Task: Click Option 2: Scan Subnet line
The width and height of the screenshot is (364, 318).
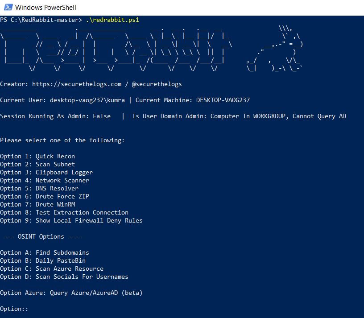Action: [37, 164]
